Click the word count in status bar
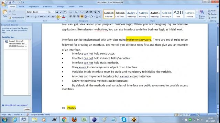 [x=19, y=114]
